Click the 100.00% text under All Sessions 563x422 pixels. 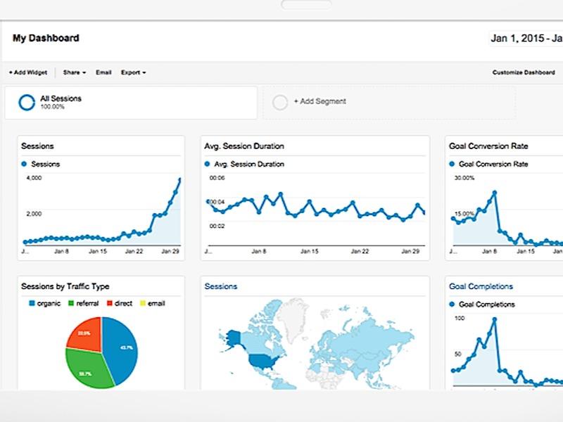tap(52, 107)
